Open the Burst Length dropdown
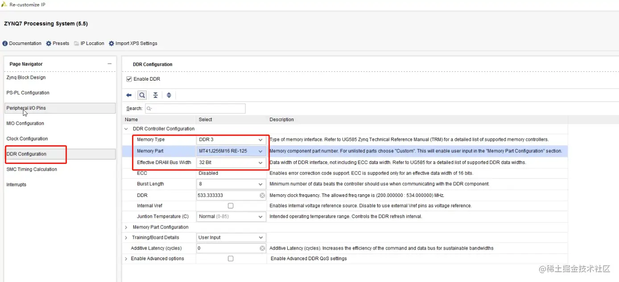This screenshot has width=619, height=282. (231, 184)
